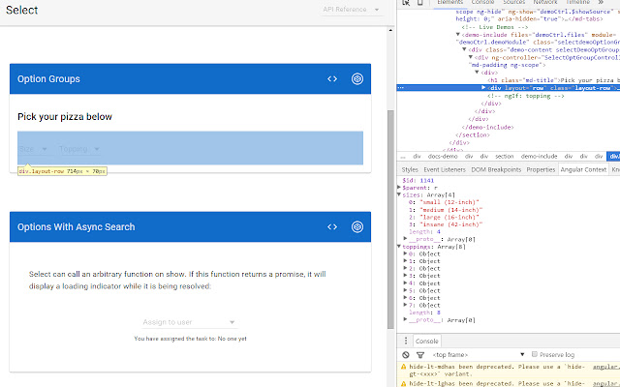Open Option Groups demo in CodePen
The width and height of the screenshot is (620, 387).
click(x=357, y=79)
